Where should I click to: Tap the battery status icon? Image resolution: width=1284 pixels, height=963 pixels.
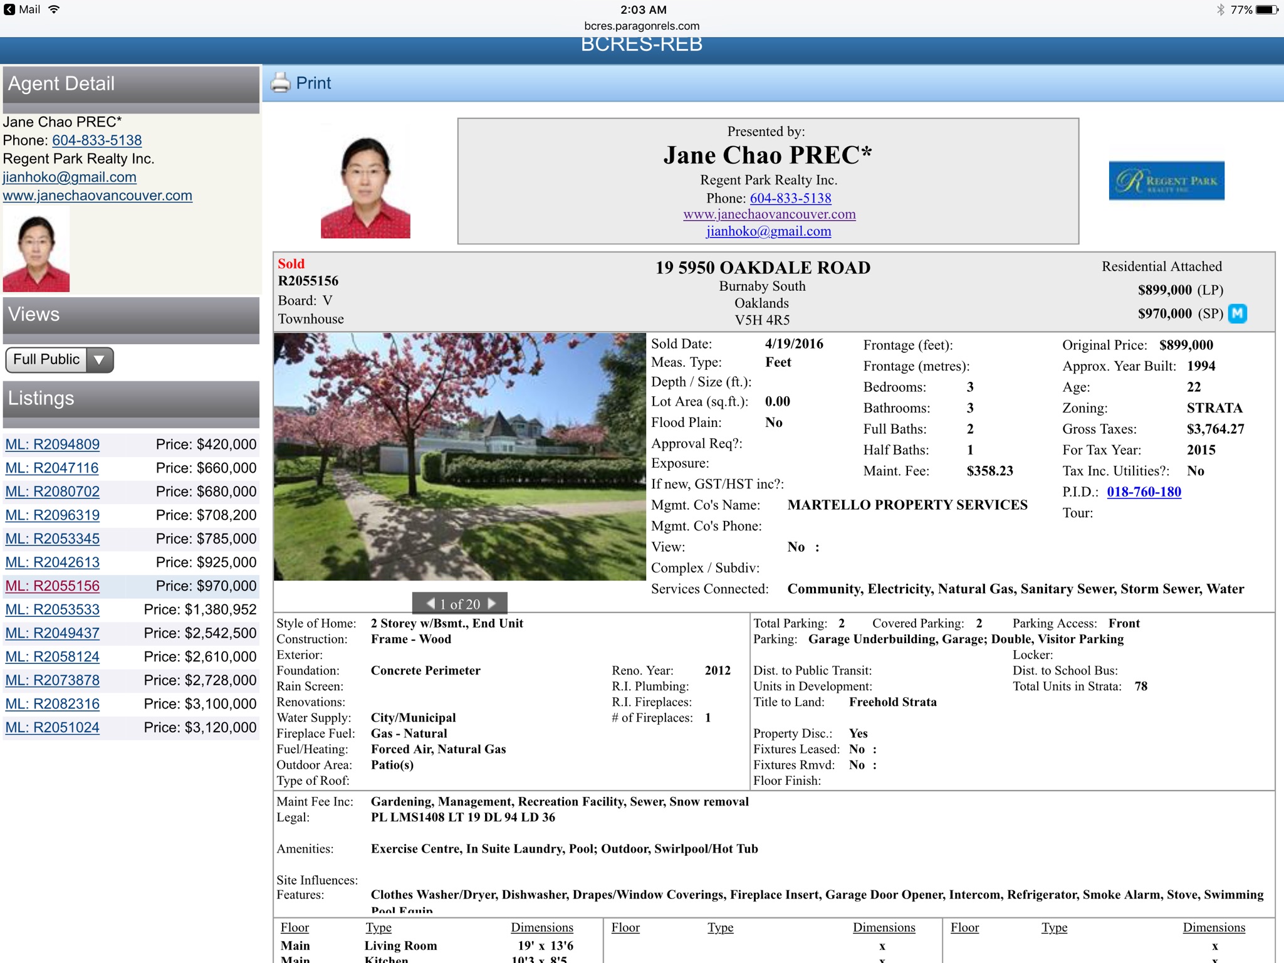pos(1266,9)
